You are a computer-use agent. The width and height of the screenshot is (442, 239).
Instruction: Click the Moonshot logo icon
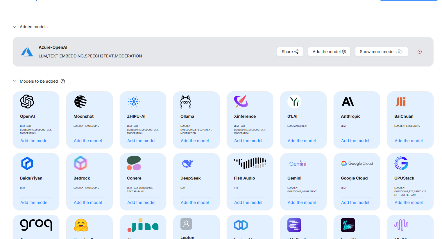[x=80, y=102]
